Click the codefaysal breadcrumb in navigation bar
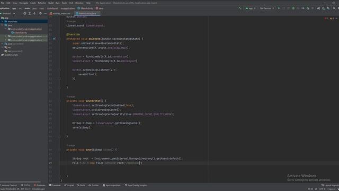339x191 pixels. 52,8
